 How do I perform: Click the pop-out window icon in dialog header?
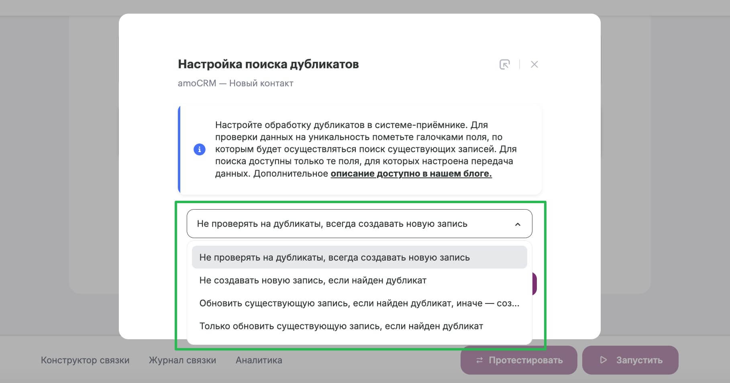504,64
